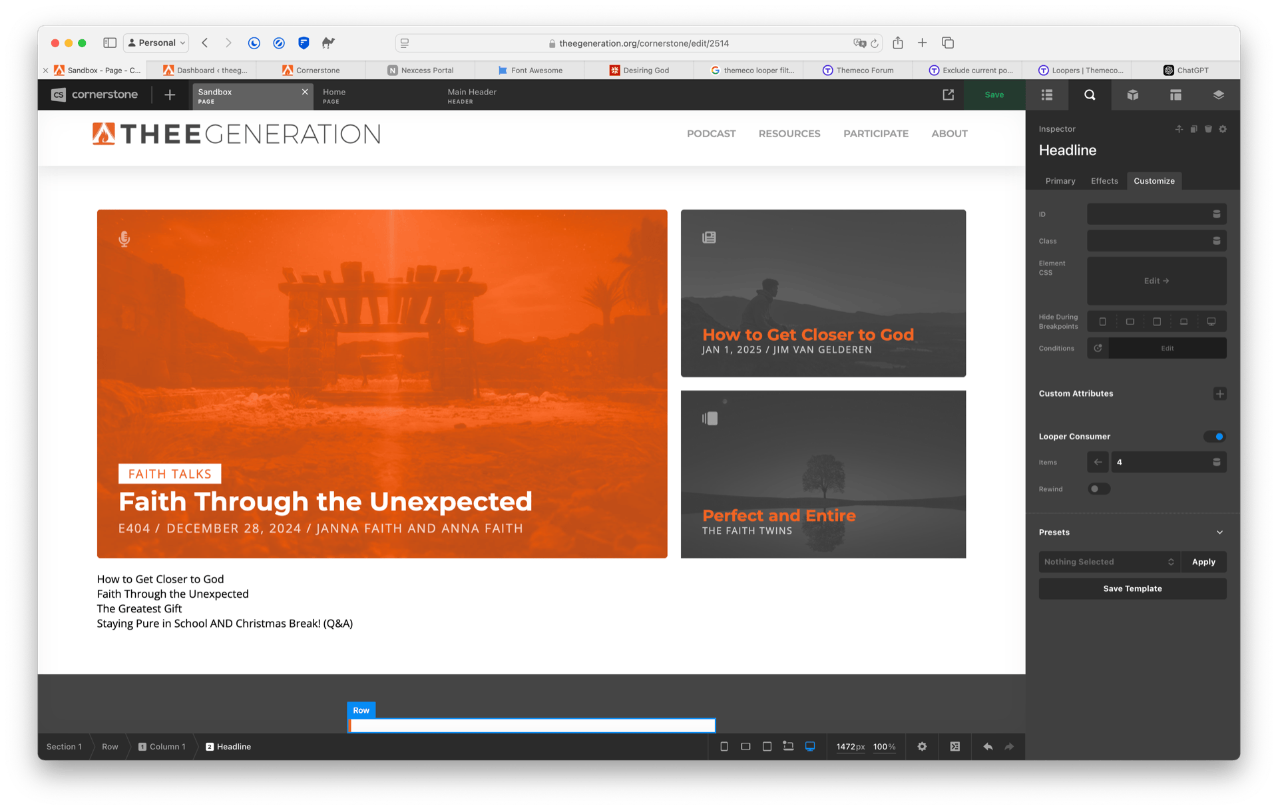Switch preview to mobile phone breakpoint
Image resolution: width=1278 pixels, height=810 pixels.
pos(724,747)
